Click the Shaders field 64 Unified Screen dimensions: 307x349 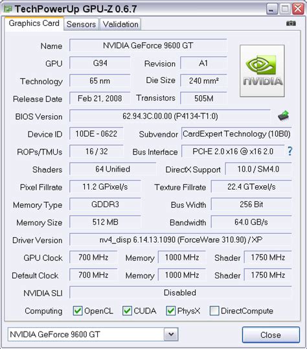pos(113,169)
